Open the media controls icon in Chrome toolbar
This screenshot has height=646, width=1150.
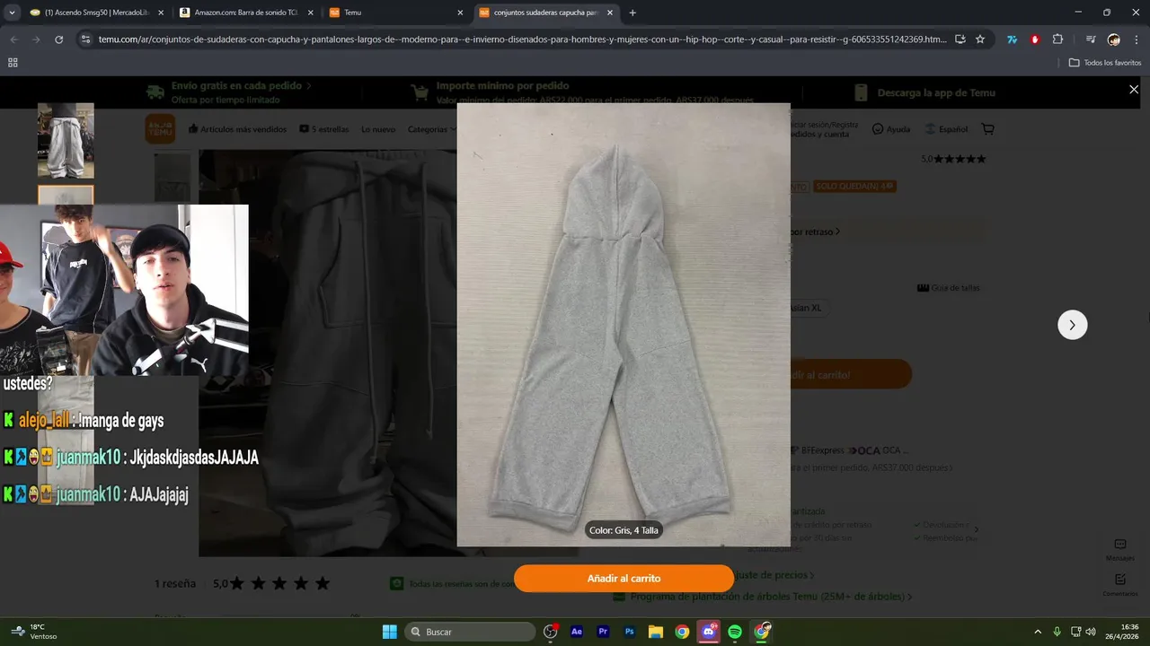pyautogui.click(x=1090, y=39)
